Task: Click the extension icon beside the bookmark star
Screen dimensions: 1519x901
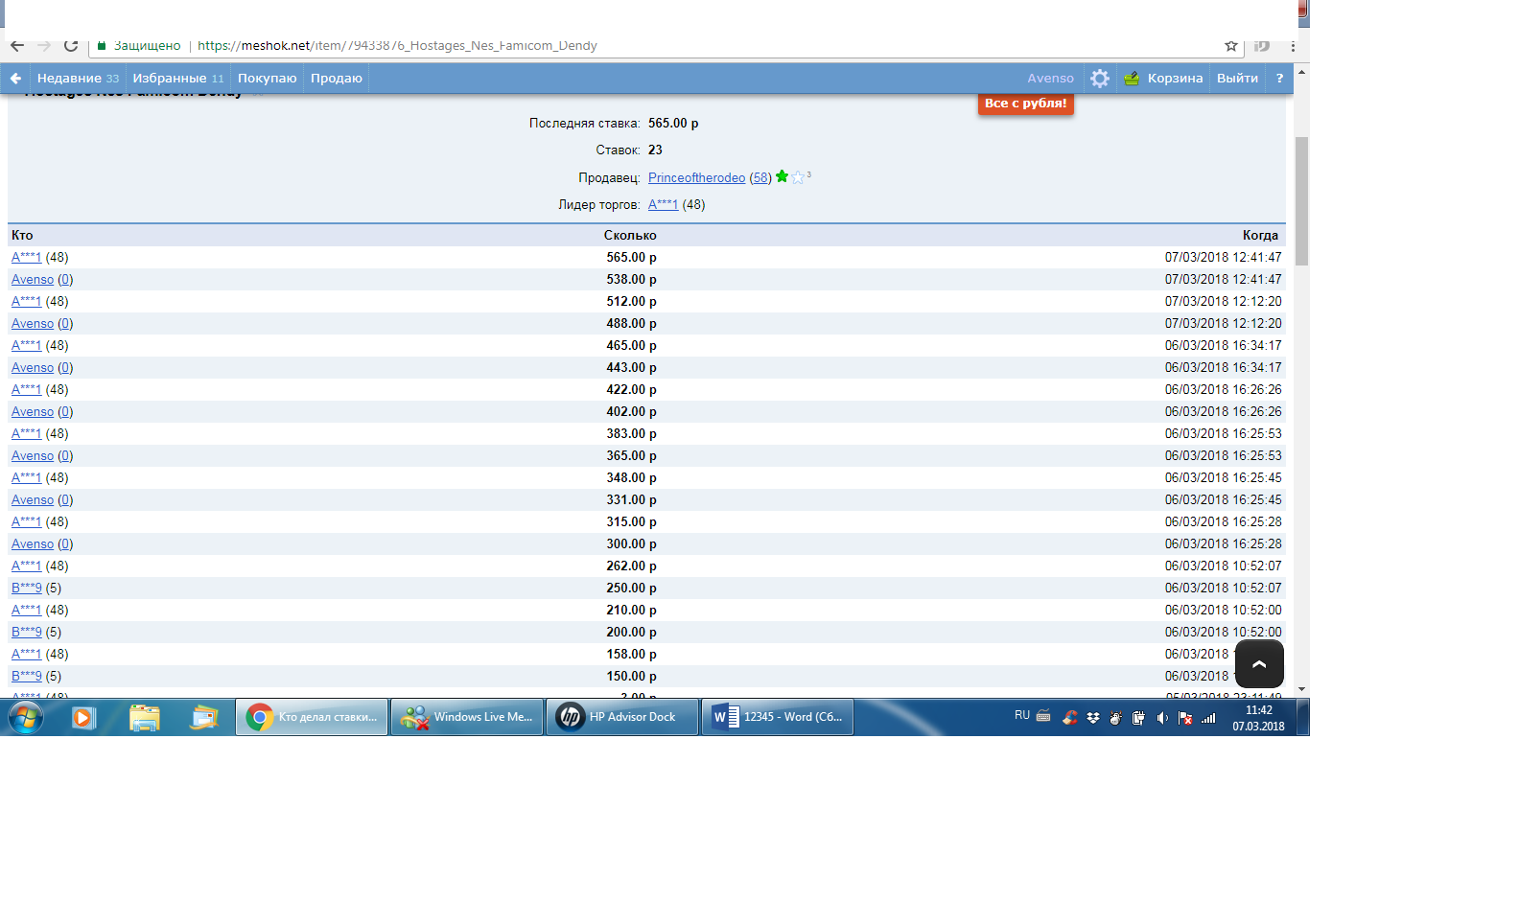Action: point(1262,46)
